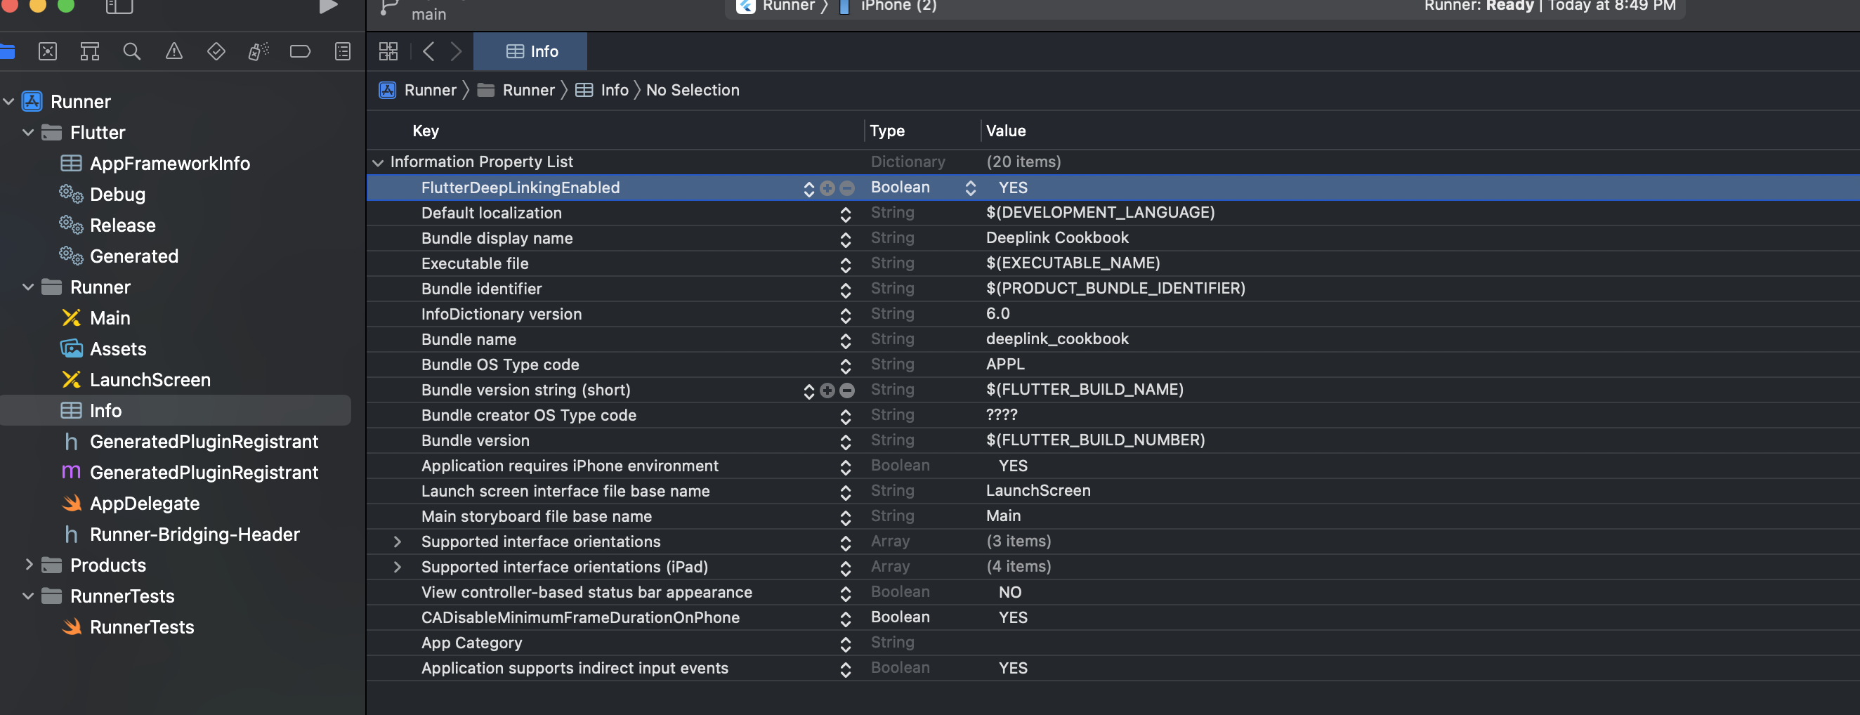Screen dimensions: 1860x715
Task: Open the test navigator diamond icon
Action: [216, 51]
